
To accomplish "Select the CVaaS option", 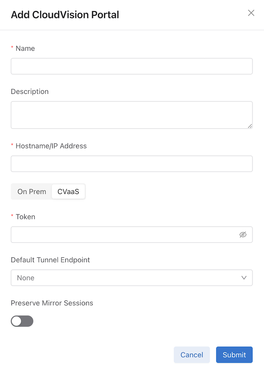I will point(68,192).
